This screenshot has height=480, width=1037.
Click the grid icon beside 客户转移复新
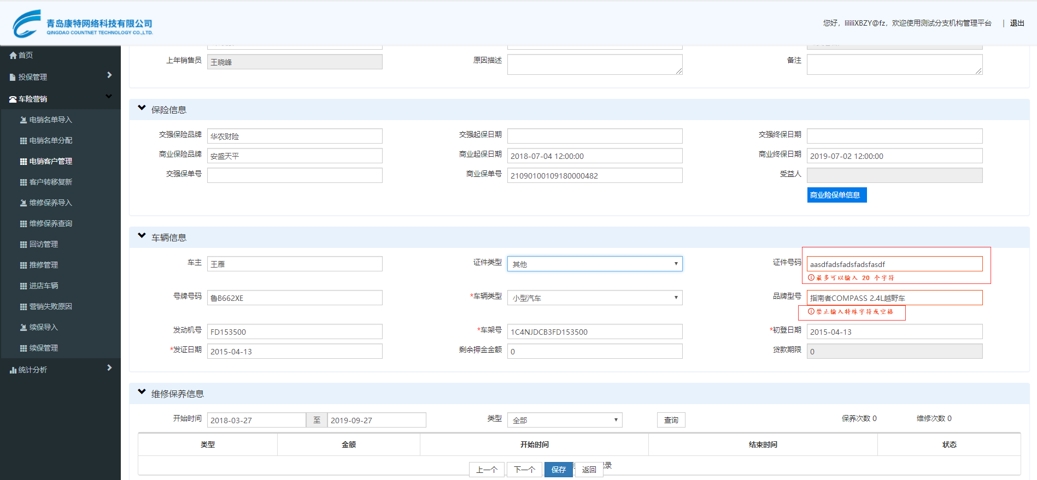click(24, 182)
